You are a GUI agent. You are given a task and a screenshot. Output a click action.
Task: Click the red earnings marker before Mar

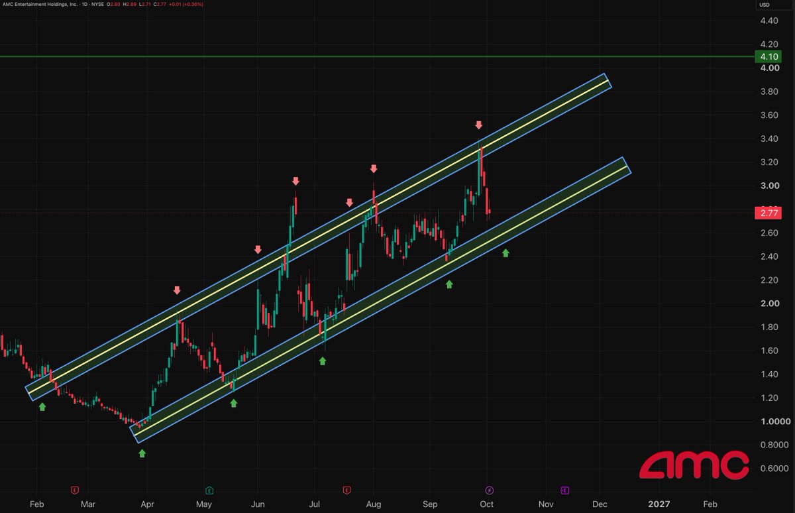click(75, 490)
